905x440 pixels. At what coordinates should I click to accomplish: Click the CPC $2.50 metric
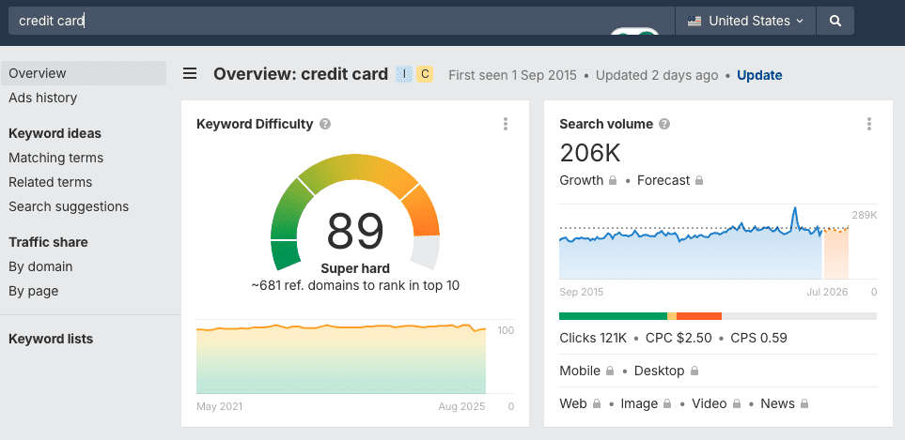coord(679,338)
